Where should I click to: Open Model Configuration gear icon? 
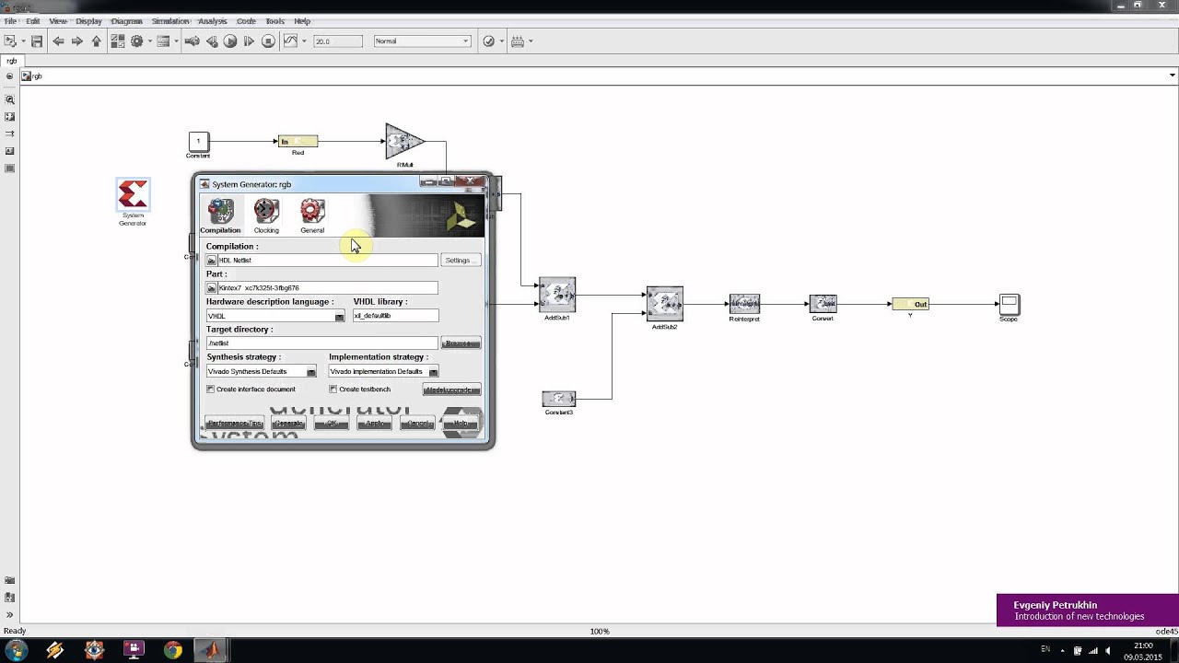[x=137, y=41]
